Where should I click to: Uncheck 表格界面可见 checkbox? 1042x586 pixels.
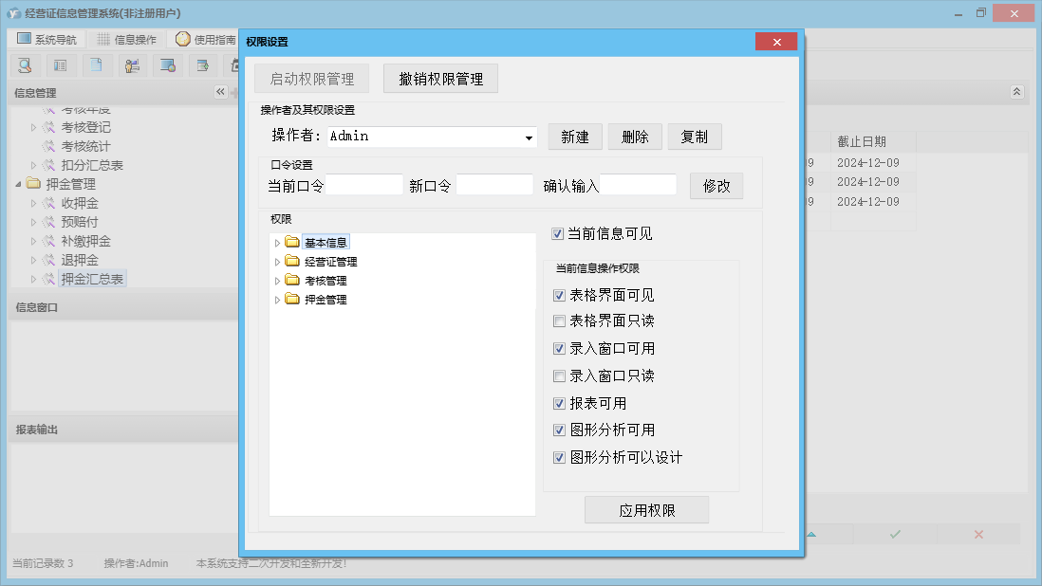pyautogui.click(x=560, y=295)
